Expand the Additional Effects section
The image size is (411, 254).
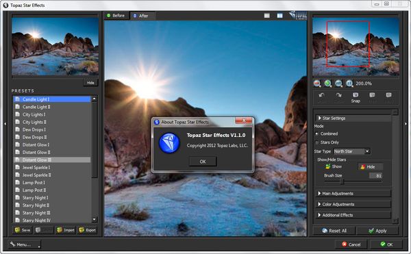353,215
